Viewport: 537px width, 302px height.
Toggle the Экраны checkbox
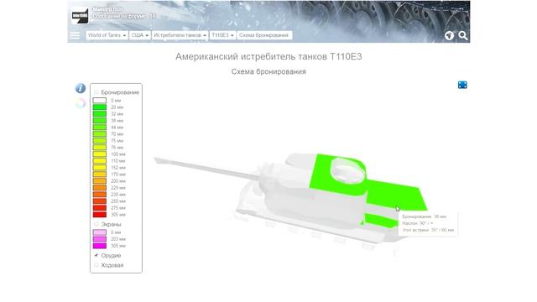pos(96,224)
